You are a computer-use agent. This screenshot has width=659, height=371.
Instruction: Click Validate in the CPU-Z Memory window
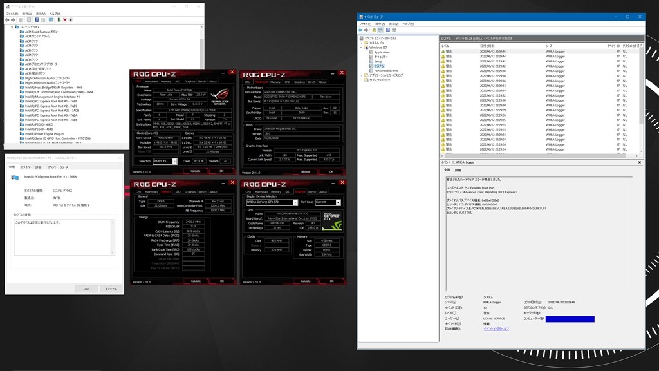click(196, 281)
